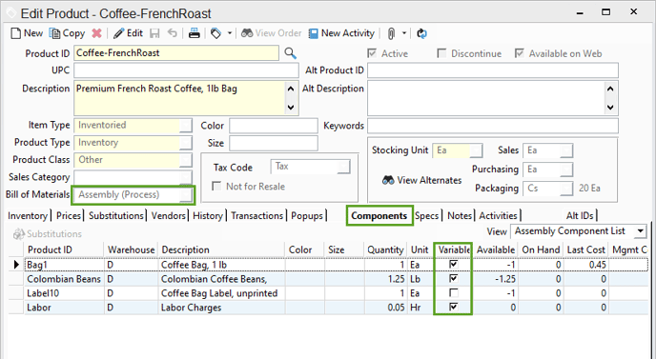Switch to the Activities tab

click(x=498, y=215)
